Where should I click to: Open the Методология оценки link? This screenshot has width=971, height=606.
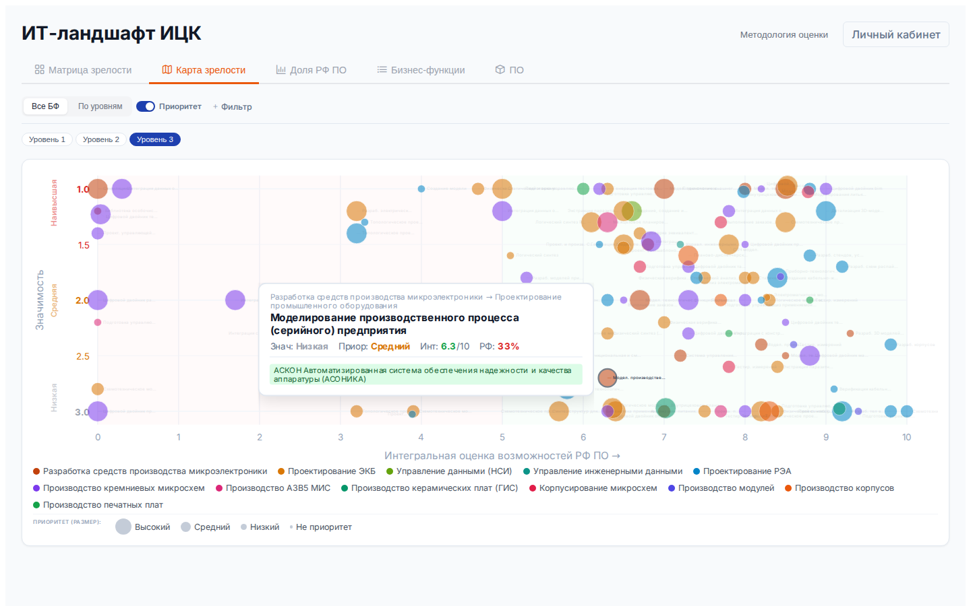pyautogui.click(x=784, y=34)
